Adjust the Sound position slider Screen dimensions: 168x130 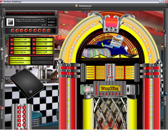pyautogui.click(x=42, y=62)
